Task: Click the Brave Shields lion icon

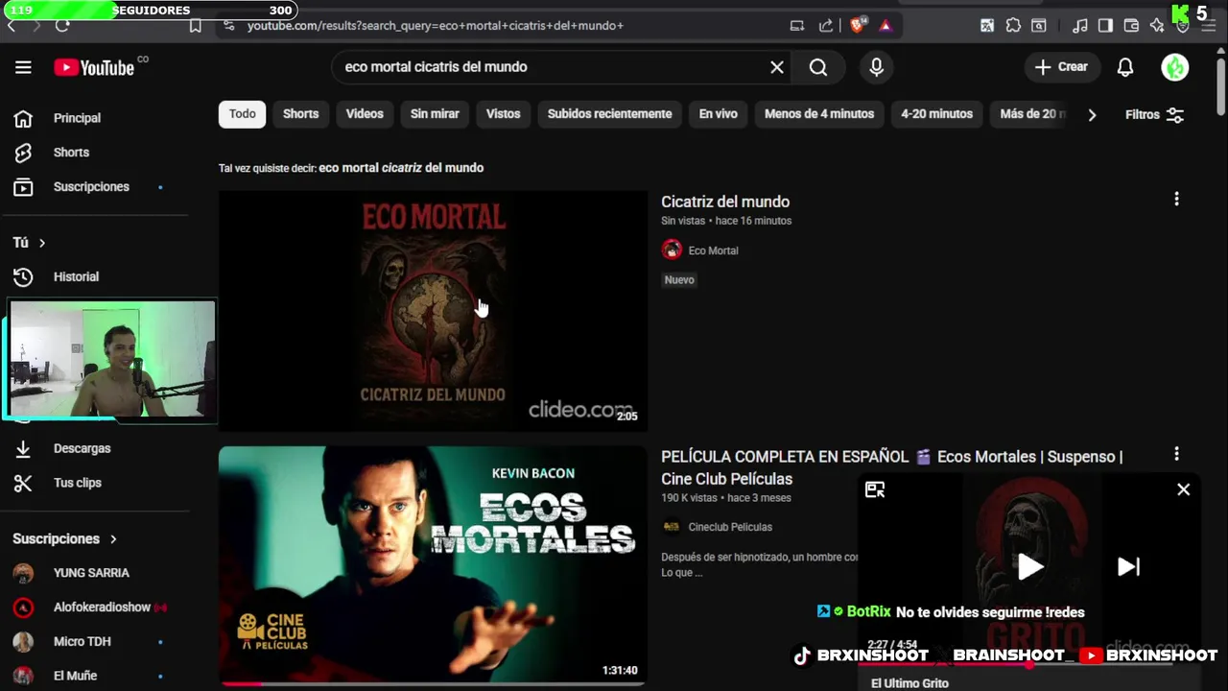Action: click(x=858, y=26)
